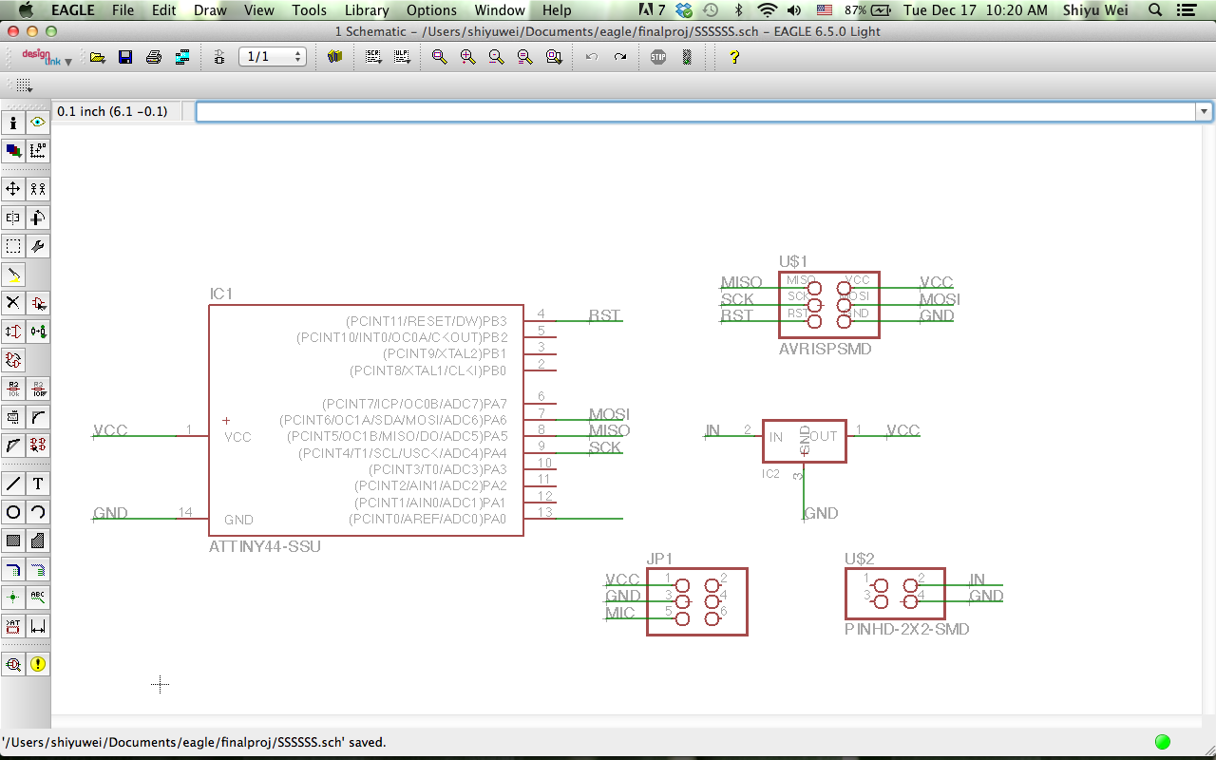Select the Attribute tool

pyautogui.click(x=13, y=626)
